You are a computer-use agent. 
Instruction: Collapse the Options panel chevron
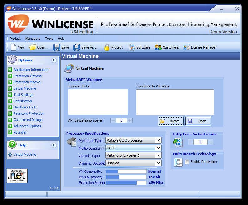pos(54,60)
